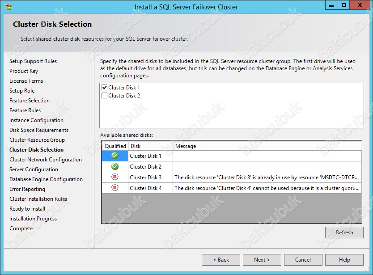Image resolution: width=373 pixels, height=275 pixels.
Task: Click the SQL Server setup title bar icon
Action: coord(8,7)
